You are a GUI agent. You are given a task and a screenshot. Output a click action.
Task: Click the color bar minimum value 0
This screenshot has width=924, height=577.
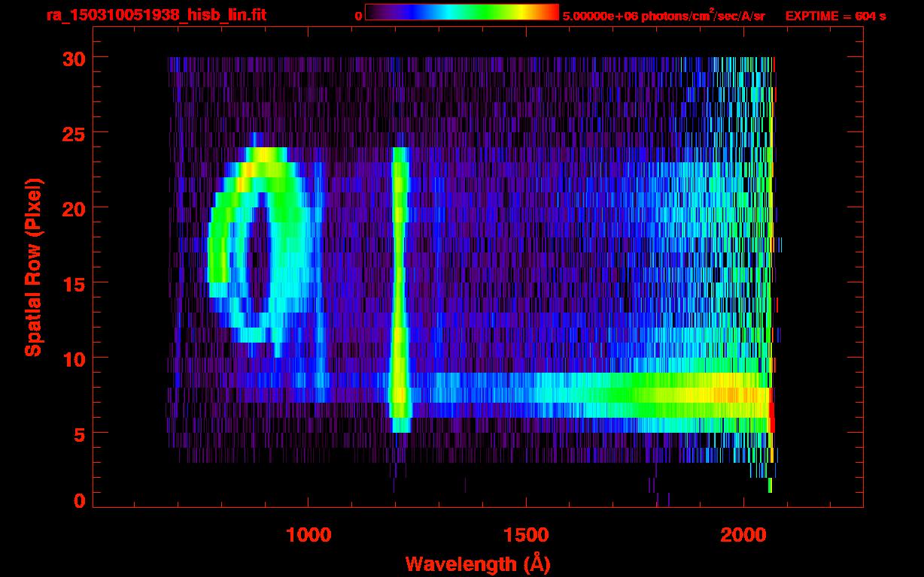point(358,16)
